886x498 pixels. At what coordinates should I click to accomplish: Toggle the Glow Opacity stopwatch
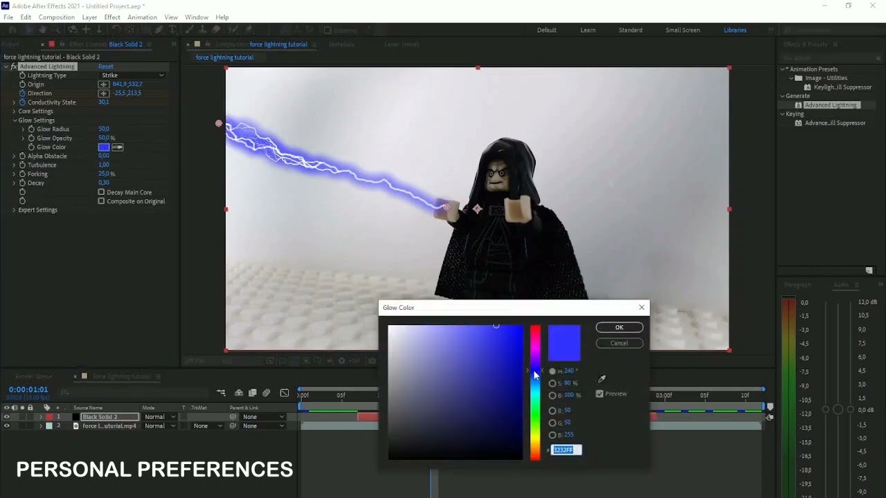pyautogui.click(x=31, y=138)
